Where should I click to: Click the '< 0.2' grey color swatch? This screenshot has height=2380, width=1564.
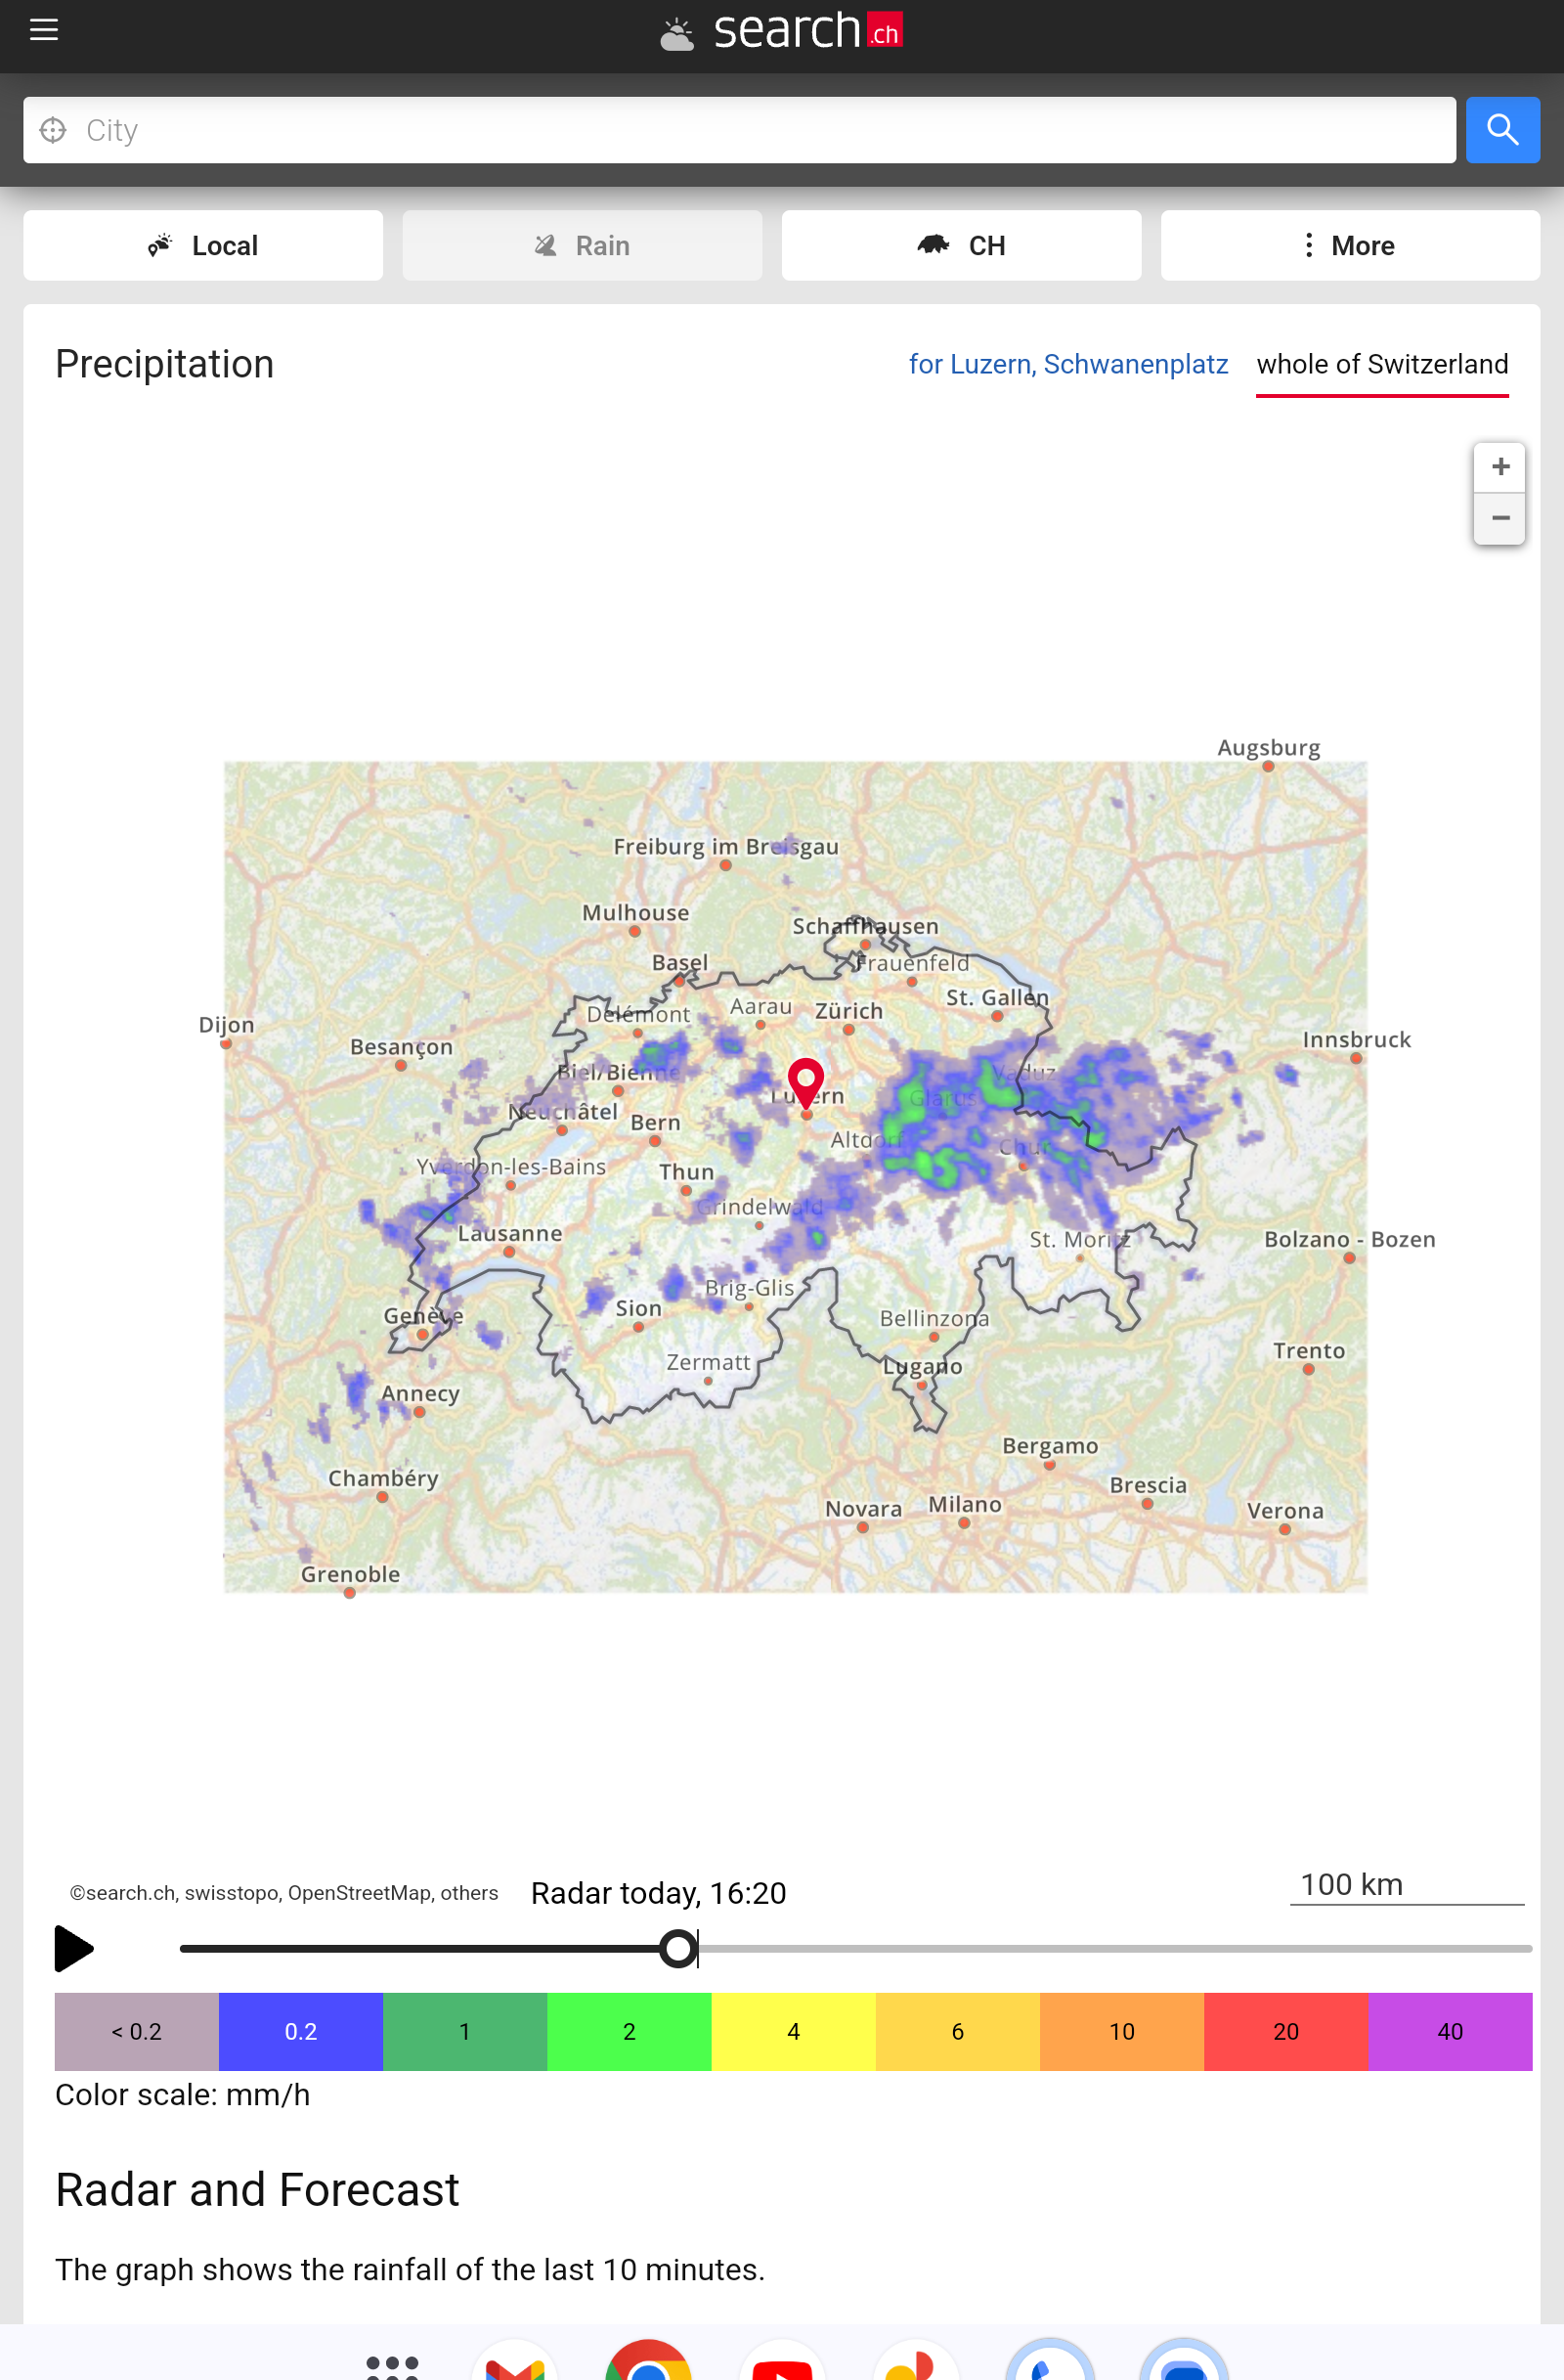(x=137, y=2031)
